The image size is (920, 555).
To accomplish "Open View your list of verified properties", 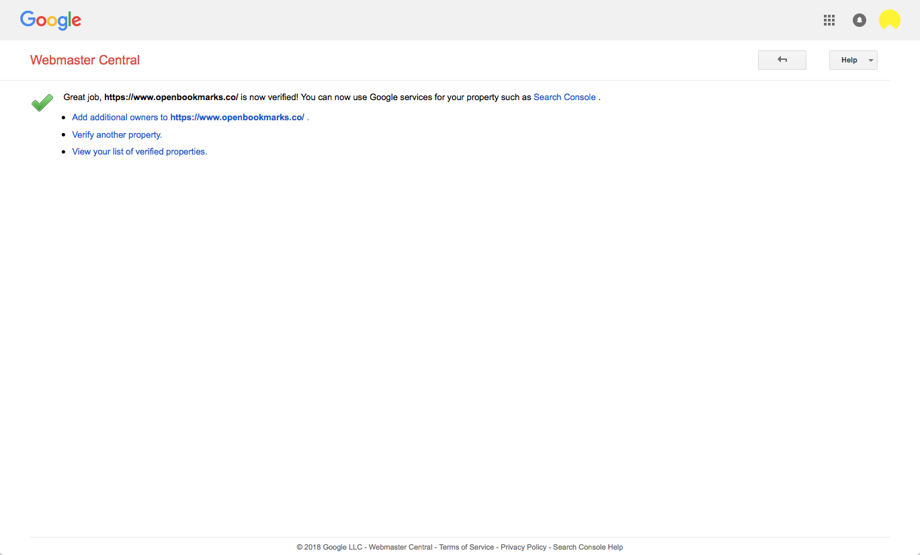I will pyautogui.click(x=140, y=151).
